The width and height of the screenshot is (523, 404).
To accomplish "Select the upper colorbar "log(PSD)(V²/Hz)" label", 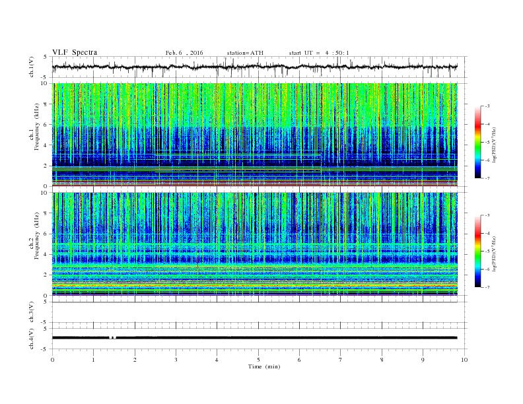I will tap(494, 145).
